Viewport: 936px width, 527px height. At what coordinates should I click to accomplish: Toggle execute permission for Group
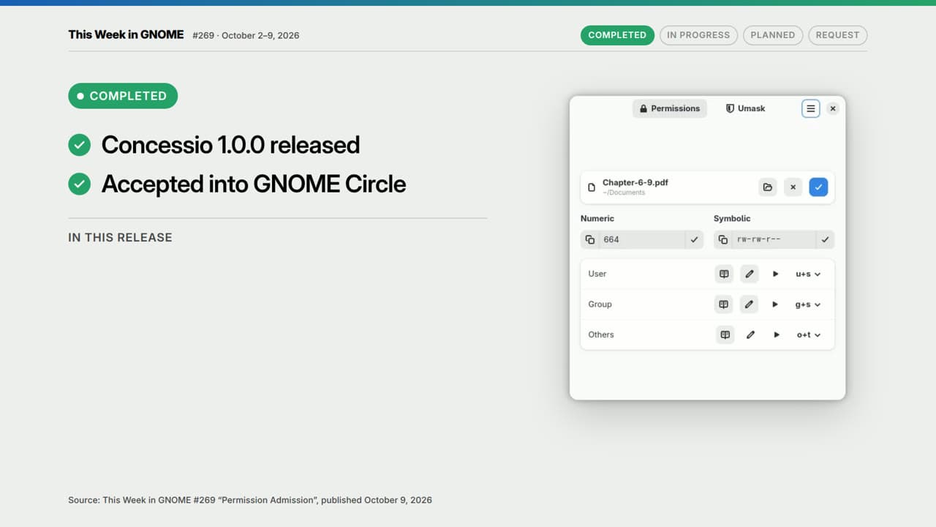tap(775, 304)
